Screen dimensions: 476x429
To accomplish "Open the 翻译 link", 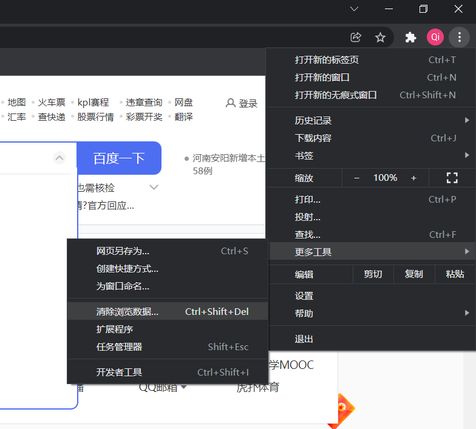I will pos(183,117).
